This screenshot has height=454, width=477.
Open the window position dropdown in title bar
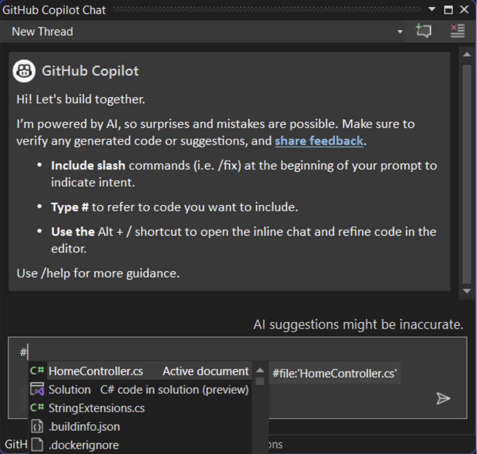[431, 10]
